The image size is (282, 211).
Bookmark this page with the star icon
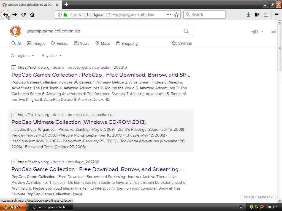[x=177, y=15]
